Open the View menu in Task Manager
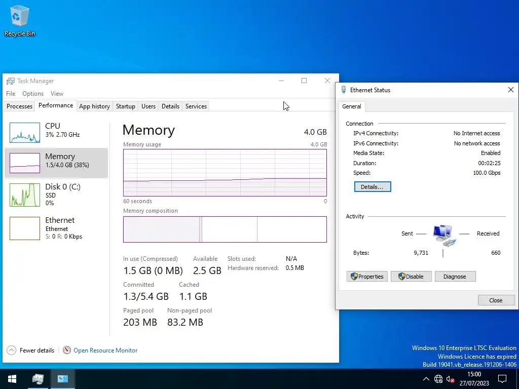The image size is (519, 389). pyautogui.click(x=57, y=94)
